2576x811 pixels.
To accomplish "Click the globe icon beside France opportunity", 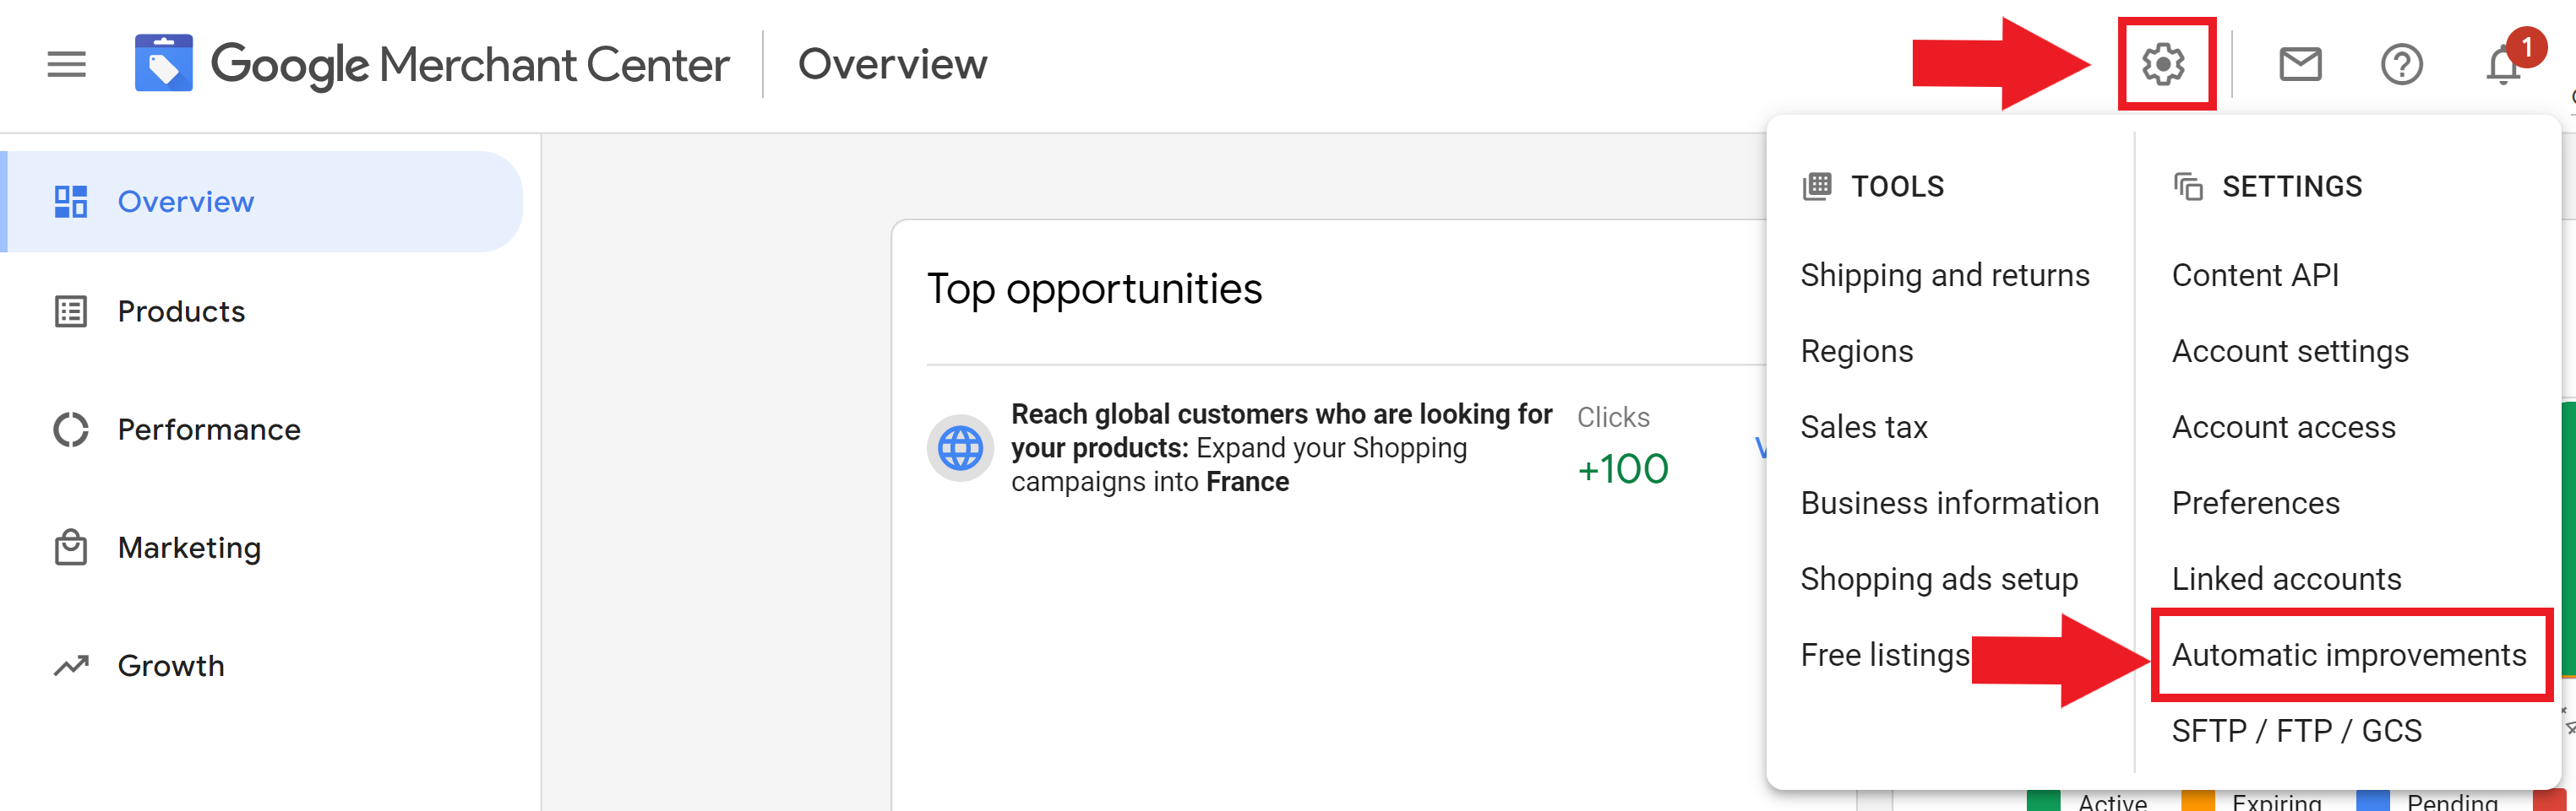I will click(x=960, y=448).
